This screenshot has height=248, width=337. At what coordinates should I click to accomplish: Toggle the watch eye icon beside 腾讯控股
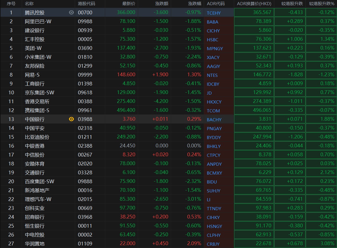tap(71, 12)
